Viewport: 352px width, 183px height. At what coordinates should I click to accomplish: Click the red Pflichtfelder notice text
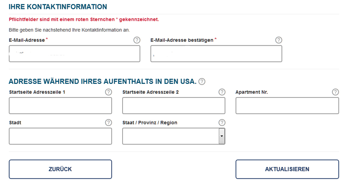[84, 19]
